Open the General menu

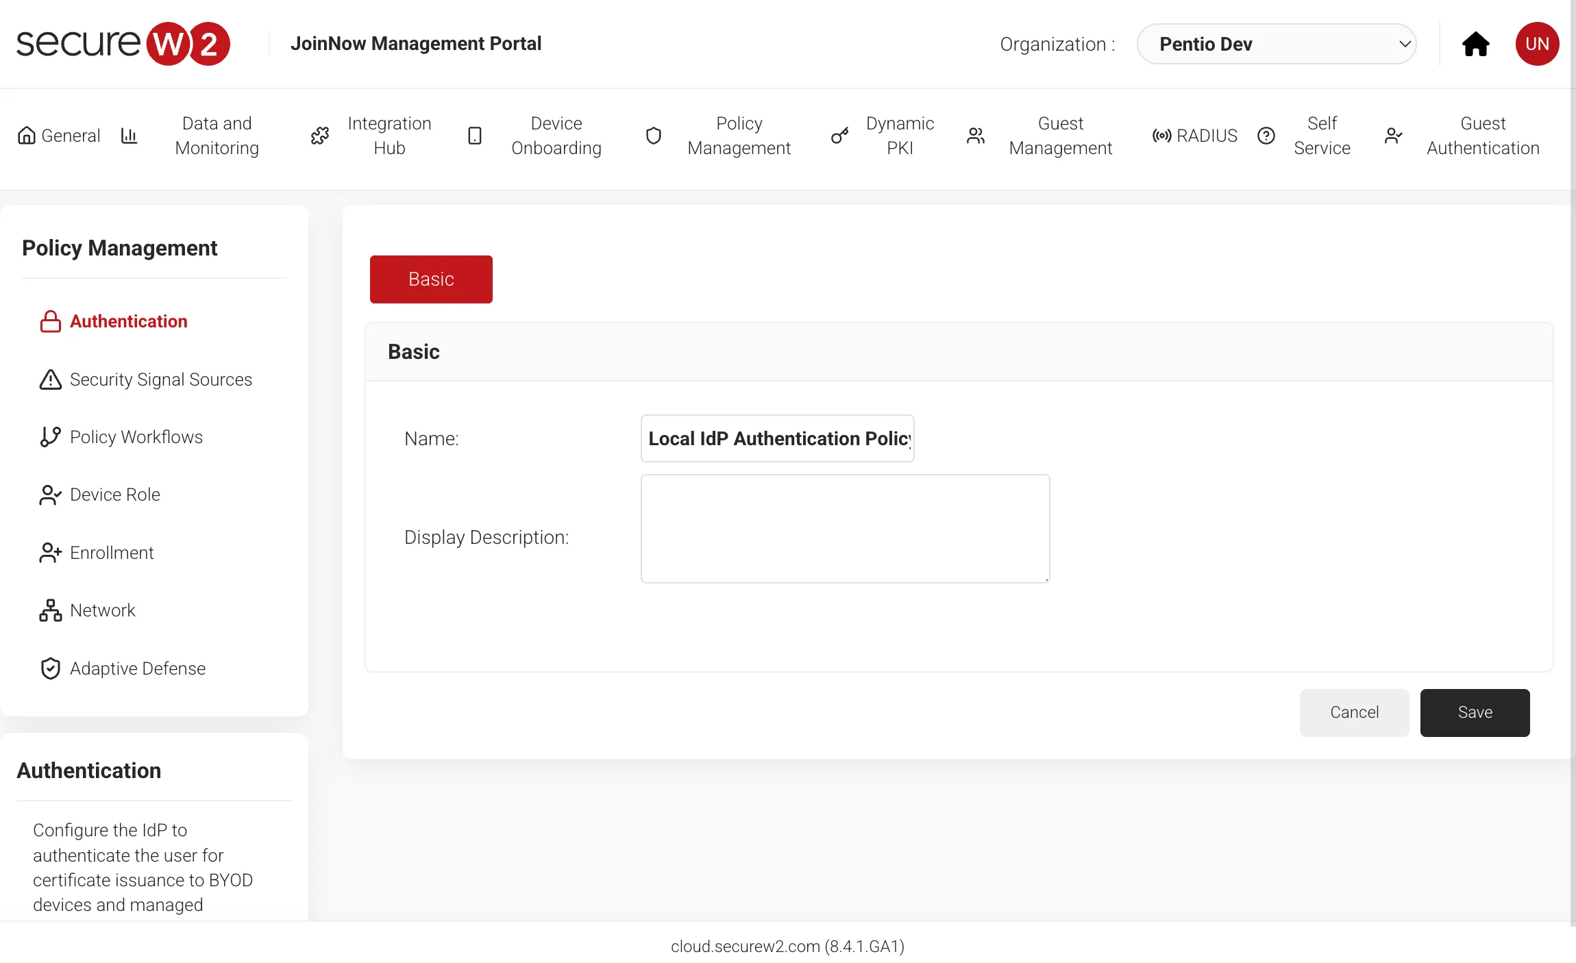coord(71,136)
